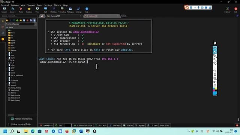The height and width of the screenshot is (135, 240).
Task: Open File Explorer from taskbar
Action: click(26, 131)
